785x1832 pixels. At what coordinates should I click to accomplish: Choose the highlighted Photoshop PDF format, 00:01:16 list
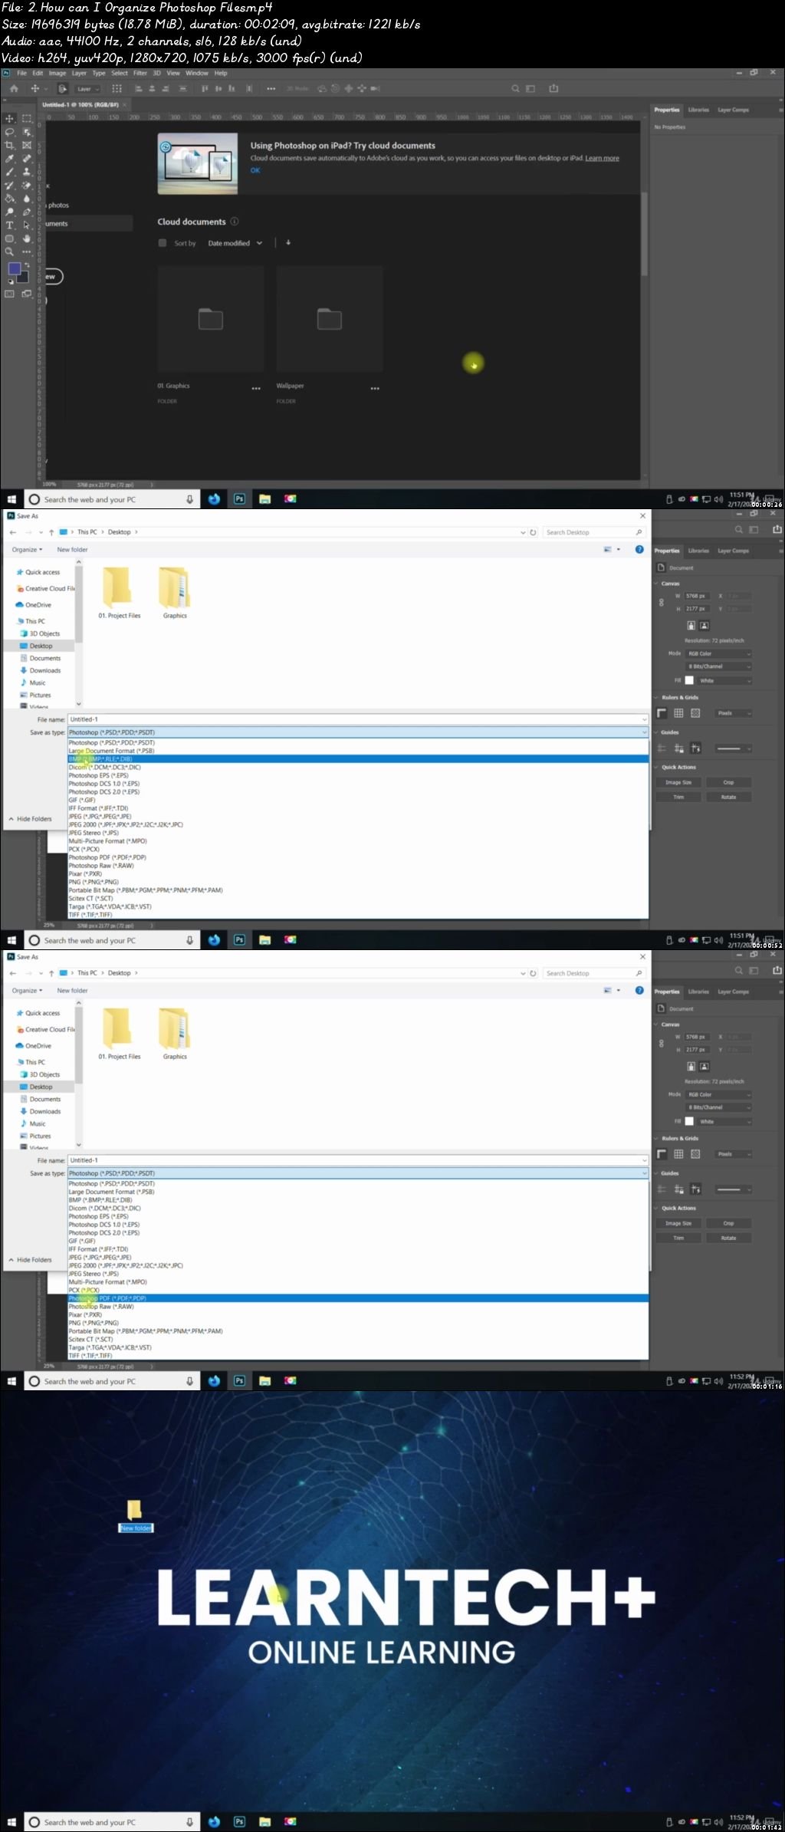click(358, 1298)
